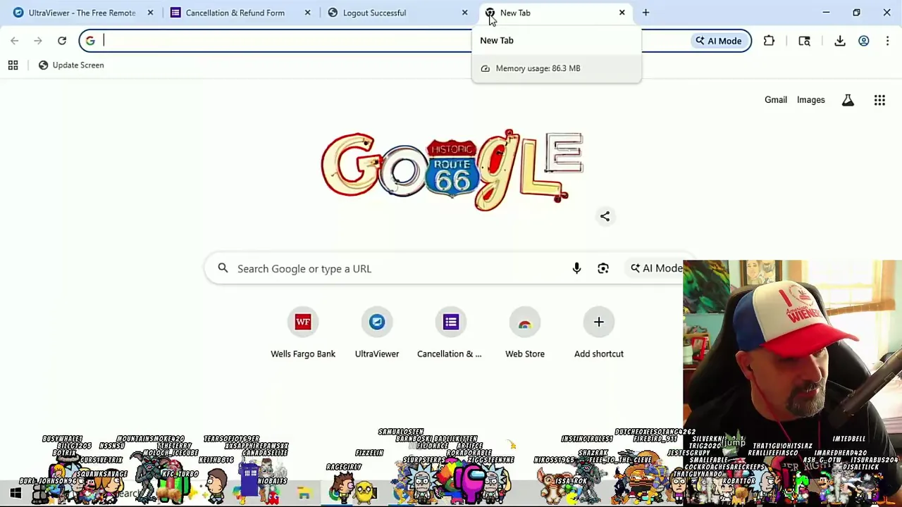
Task: Open the apps grid in bookmarks bar
Action: click(13, 65)
